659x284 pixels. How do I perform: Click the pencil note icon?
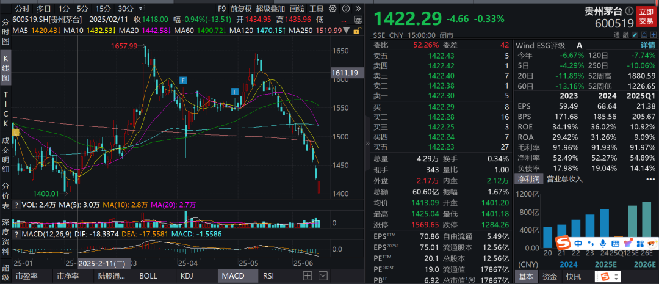pos(635,34)
